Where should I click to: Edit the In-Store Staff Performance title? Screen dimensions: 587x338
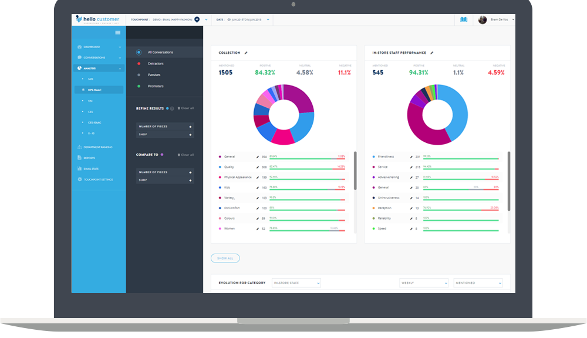(433, 52)
